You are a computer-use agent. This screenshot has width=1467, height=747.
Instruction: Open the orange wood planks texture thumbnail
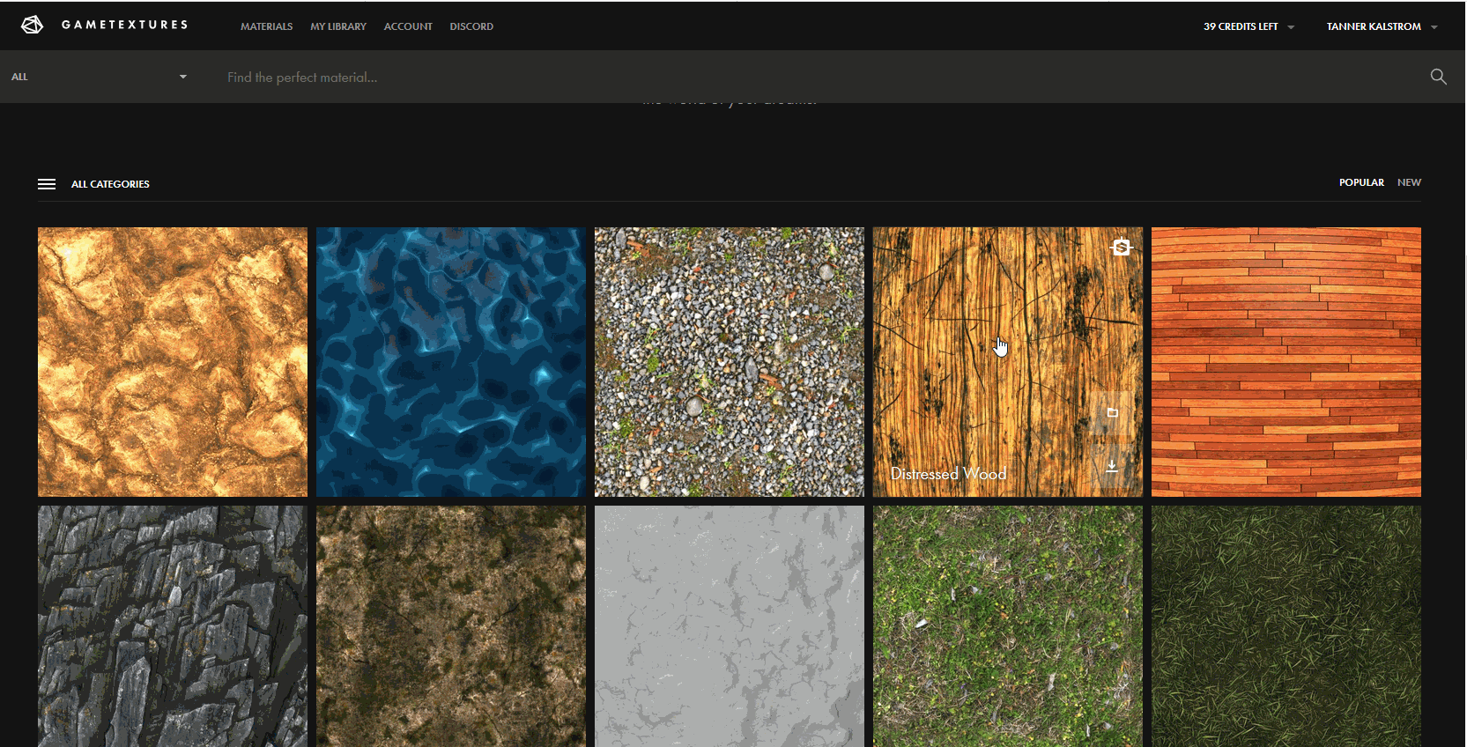coord(1286,362)
